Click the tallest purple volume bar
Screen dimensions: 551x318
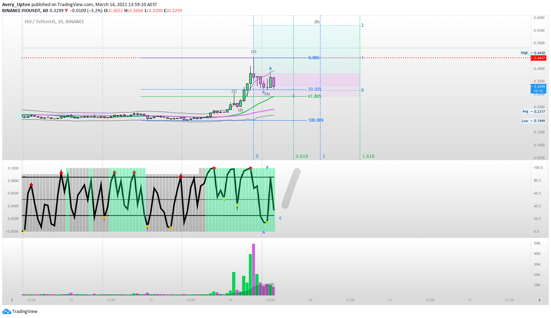coord(254,269)
